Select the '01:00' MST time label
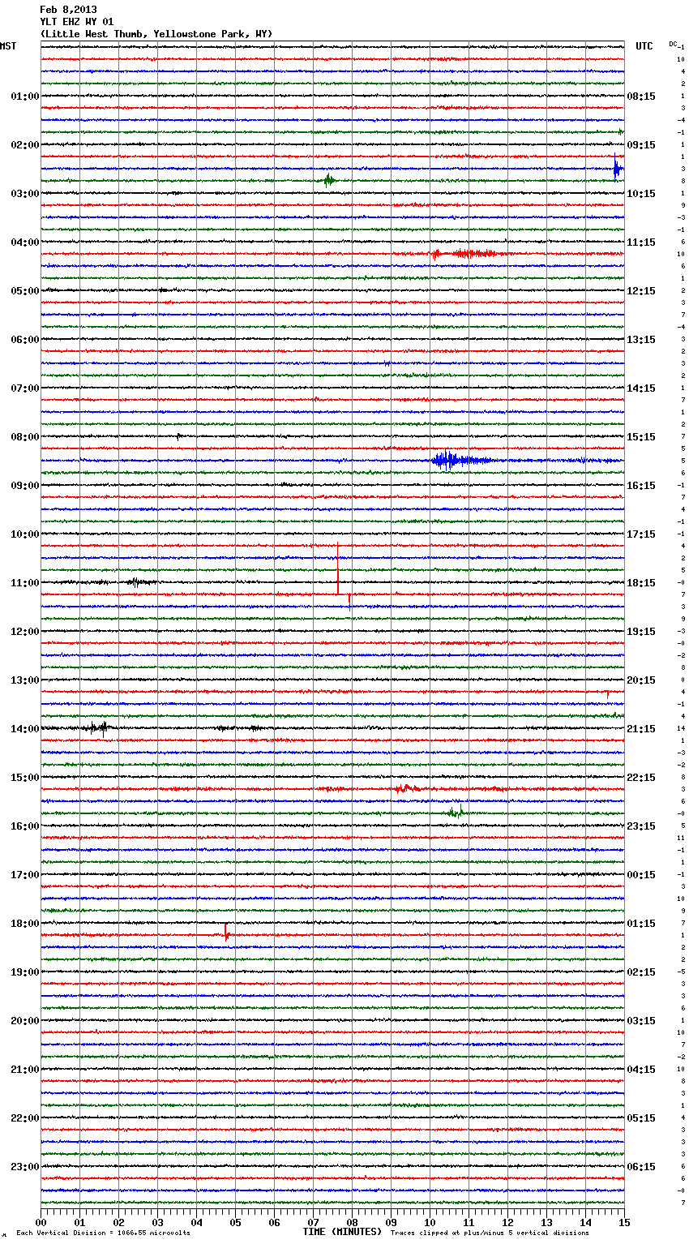The height and width of the screenshot is (1244, 689). (25, 97)
